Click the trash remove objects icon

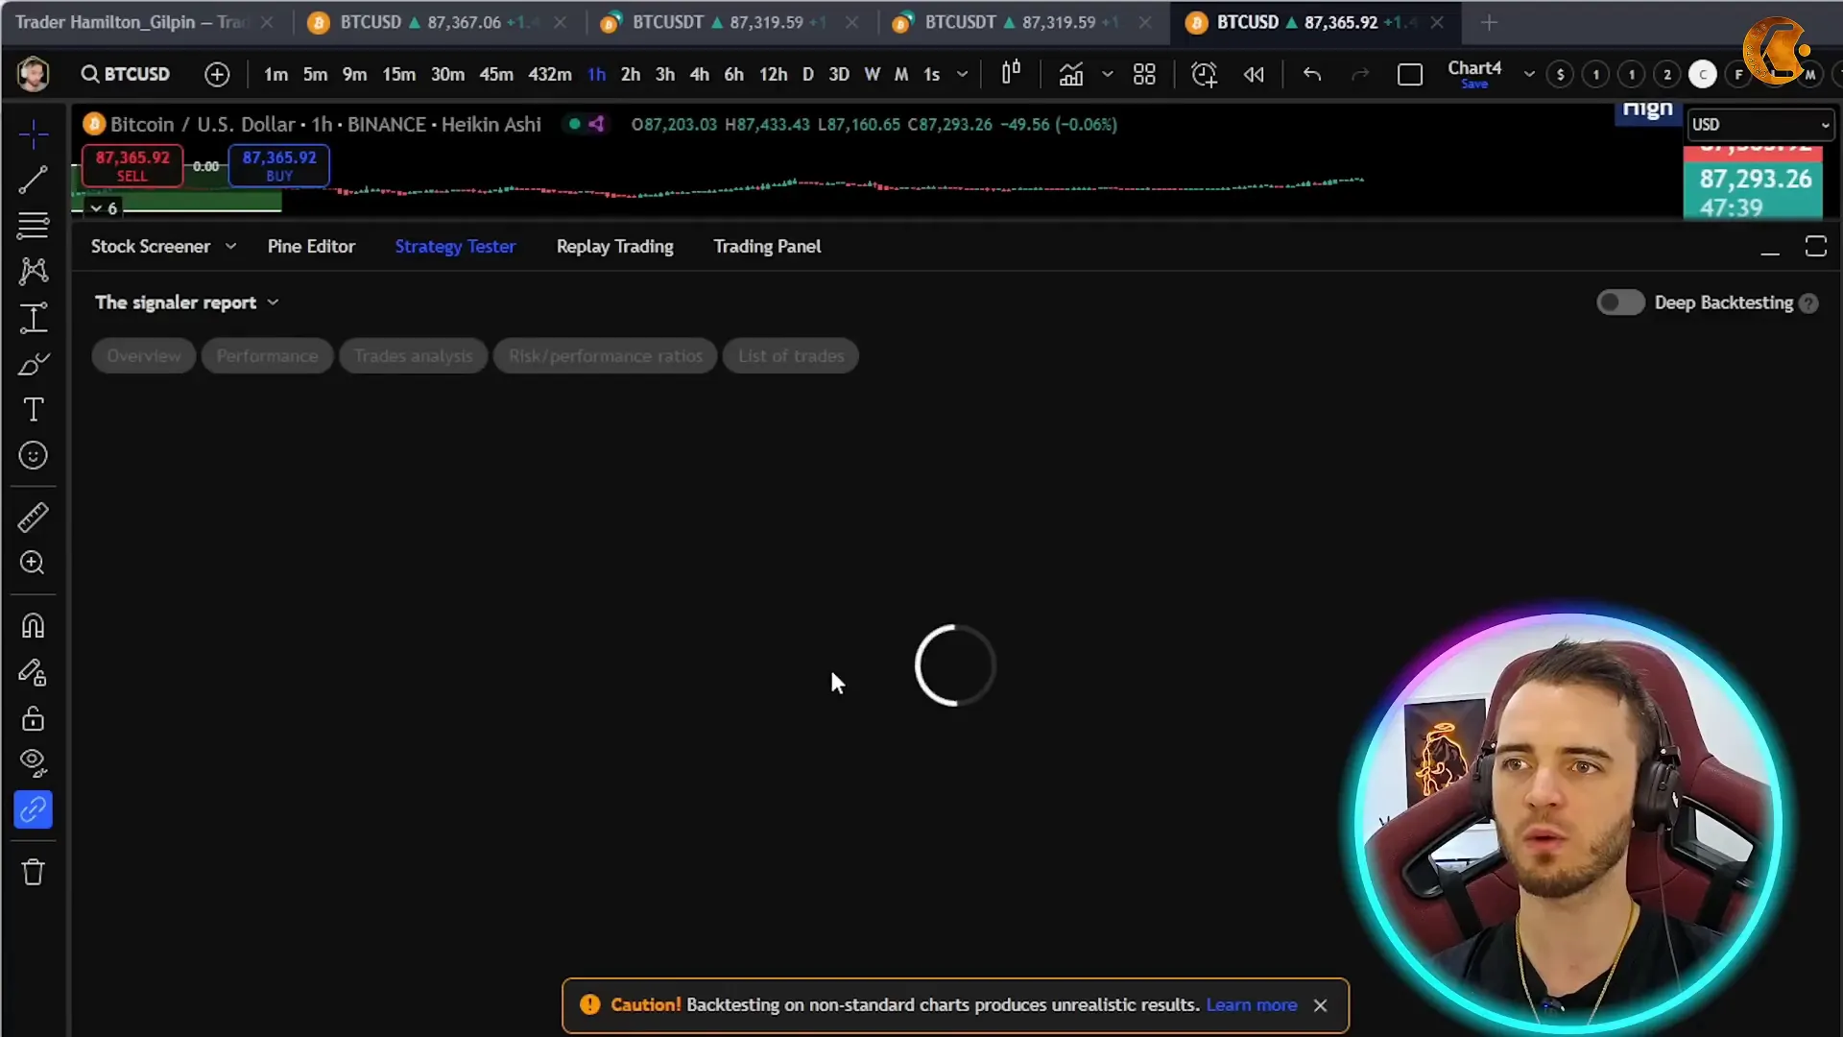(x=34, y=872)
